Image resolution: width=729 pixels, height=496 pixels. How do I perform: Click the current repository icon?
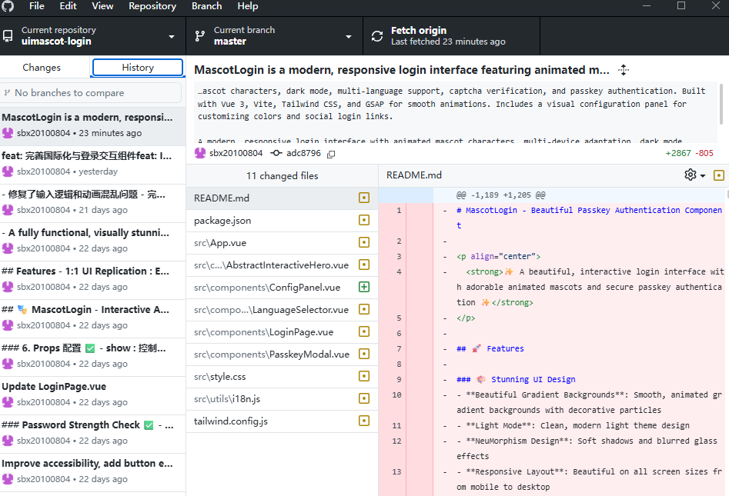8,36
